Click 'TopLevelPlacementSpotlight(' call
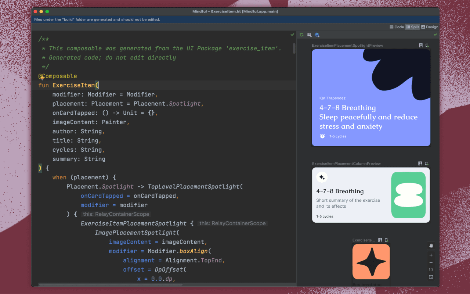The height and width of the screenshot is (294, 470). (x=195, y=186)
